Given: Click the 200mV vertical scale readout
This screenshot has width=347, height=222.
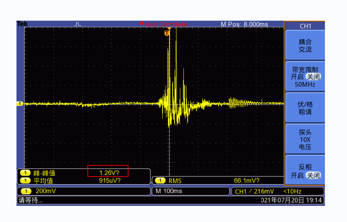Looking at the screenshot, I should (46, 191).
